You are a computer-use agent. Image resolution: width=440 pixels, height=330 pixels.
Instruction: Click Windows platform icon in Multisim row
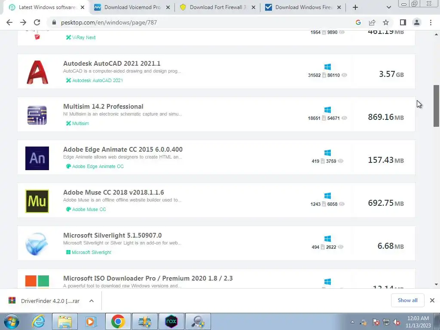click(327, 110)
